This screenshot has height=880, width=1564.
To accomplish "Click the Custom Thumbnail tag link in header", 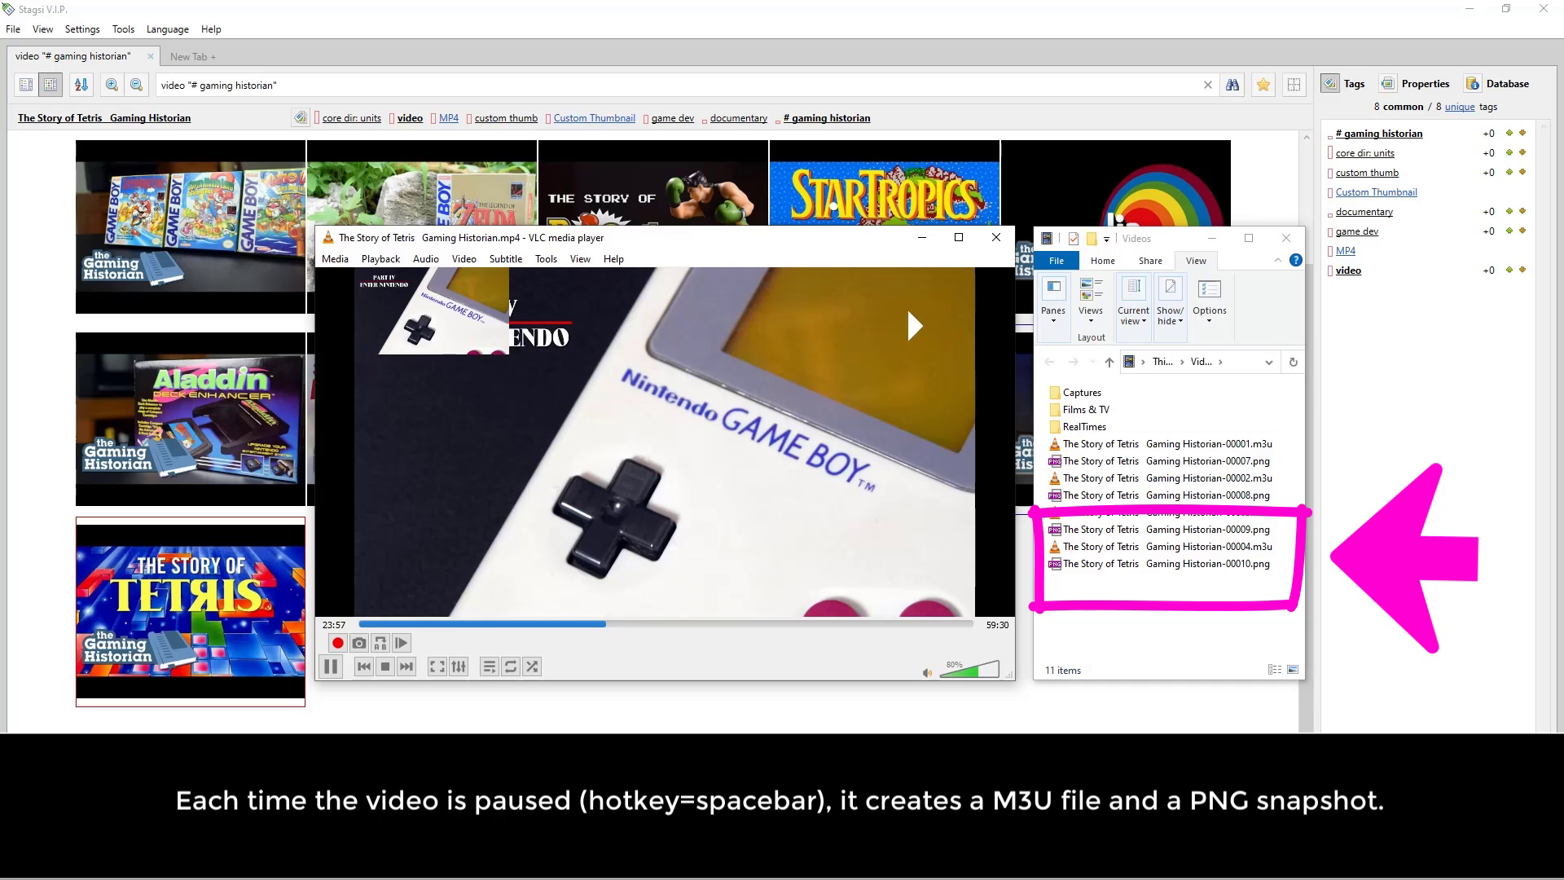I will point(594,118).
